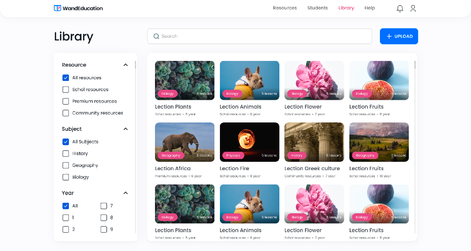
Task: Click the plus icon on Upload
Action: [x=389, y=37]
